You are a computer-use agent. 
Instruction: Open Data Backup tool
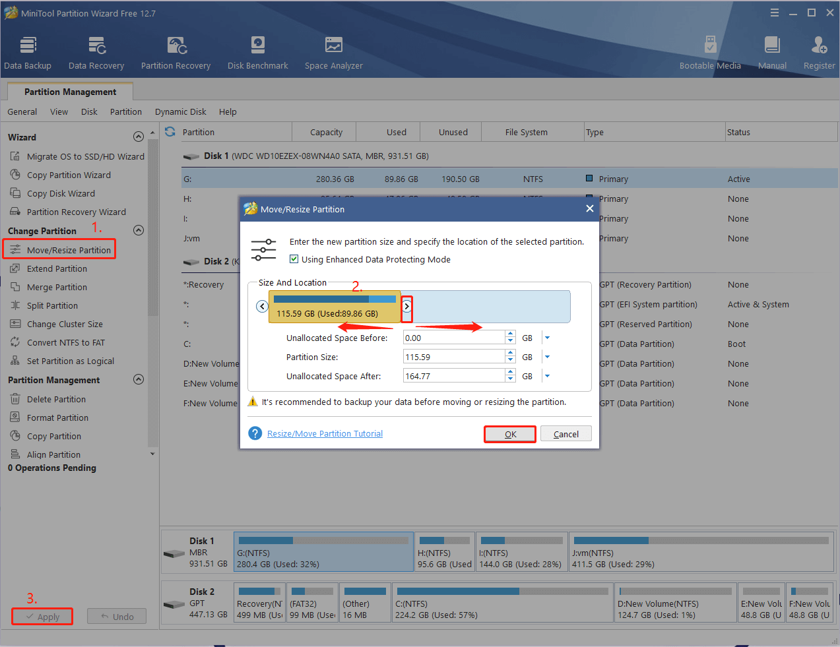28,53
